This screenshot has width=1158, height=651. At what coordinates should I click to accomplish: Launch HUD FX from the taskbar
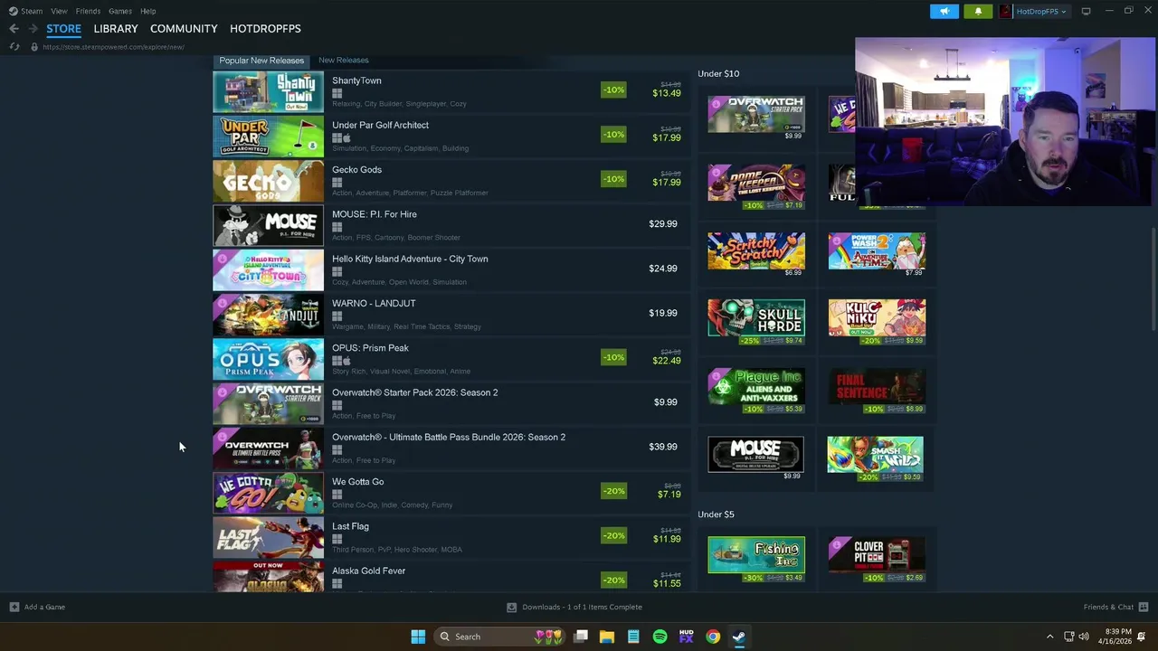click(686, 637)
